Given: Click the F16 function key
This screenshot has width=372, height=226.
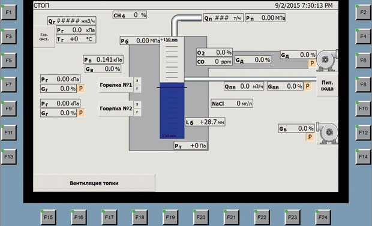Looking at the screenshot, I should (x=79, y=217).
